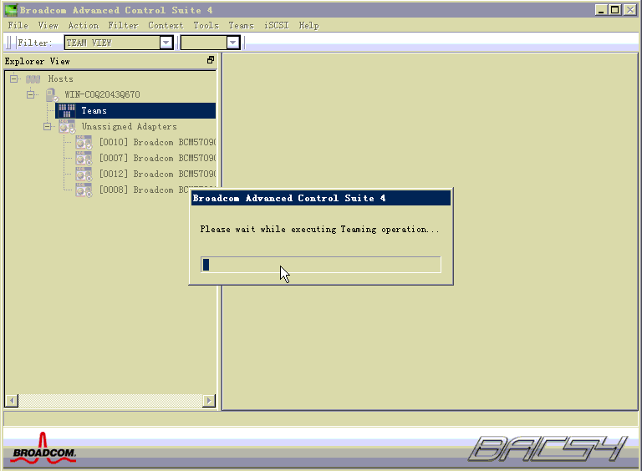Open the View menu

pos(48,25)
